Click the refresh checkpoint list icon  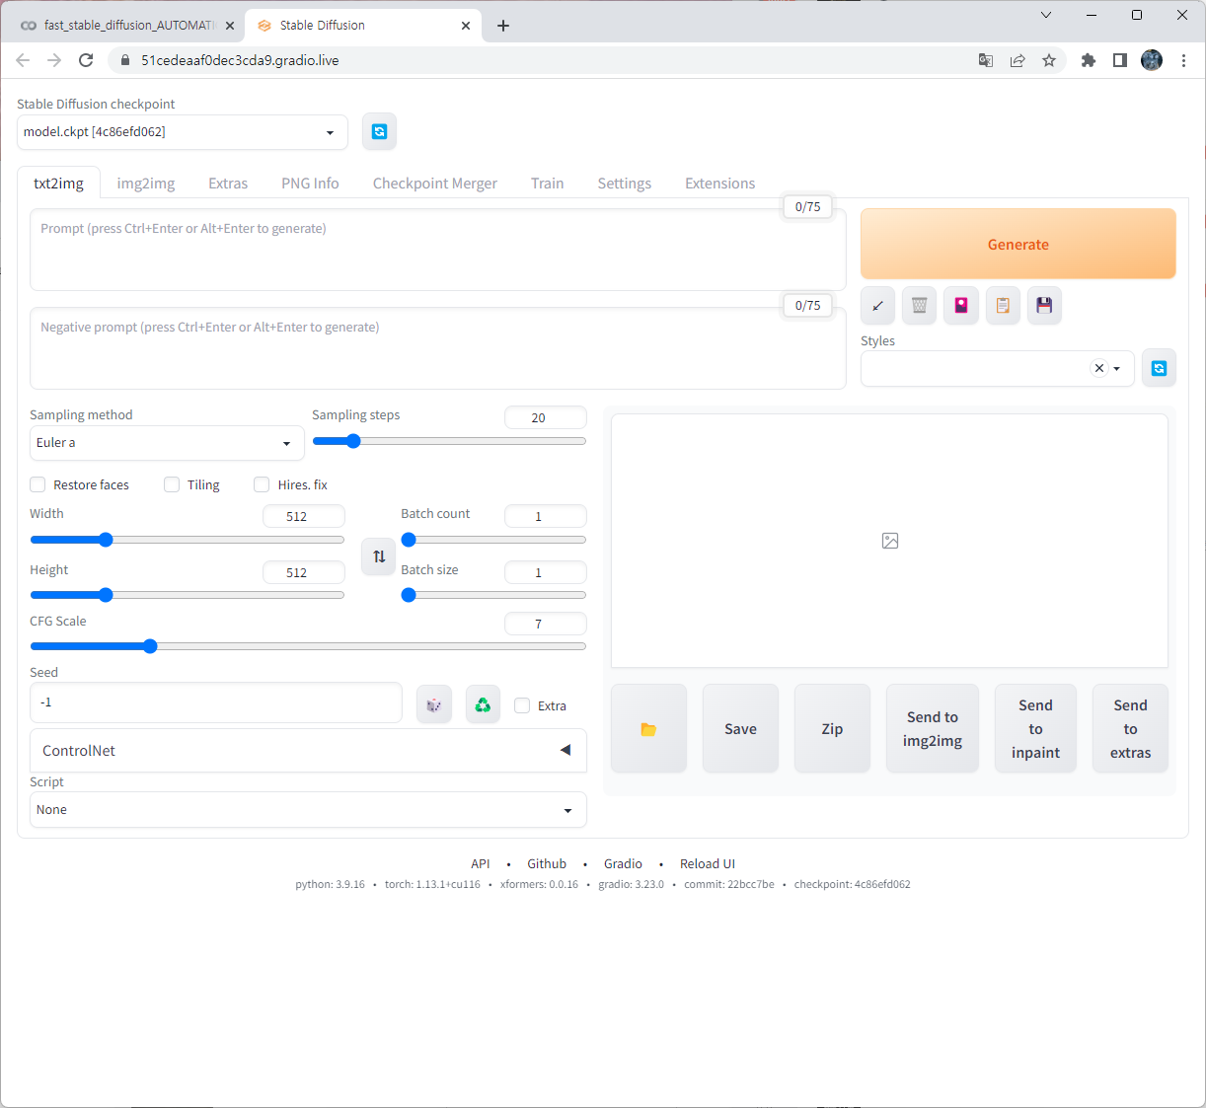[x=379, y=130]
